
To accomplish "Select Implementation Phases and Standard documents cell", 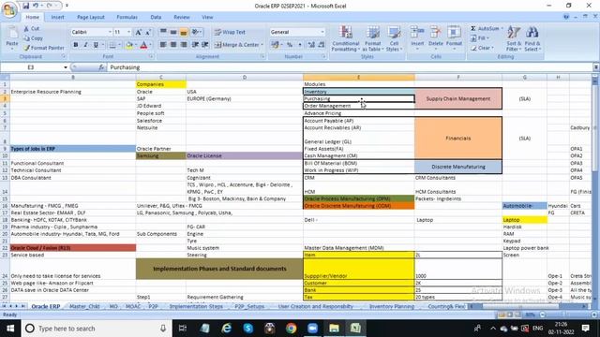I will point(219,269).
